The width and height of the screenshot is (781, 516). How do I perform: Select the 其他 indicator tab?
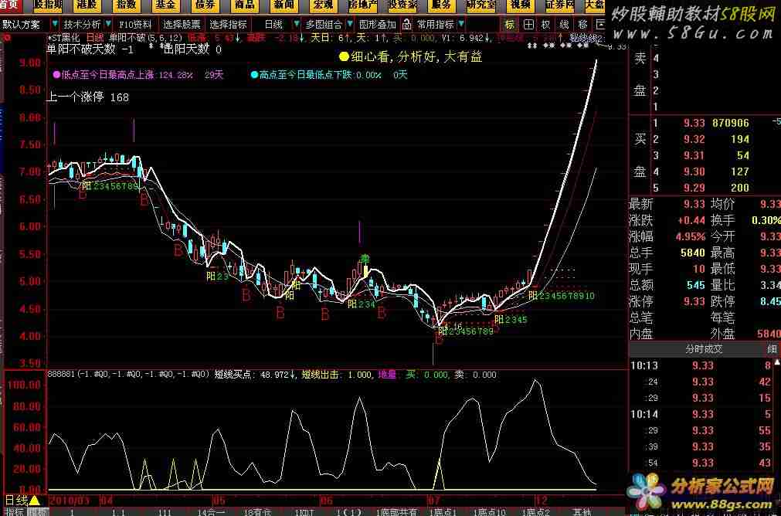tap(581, 512)
